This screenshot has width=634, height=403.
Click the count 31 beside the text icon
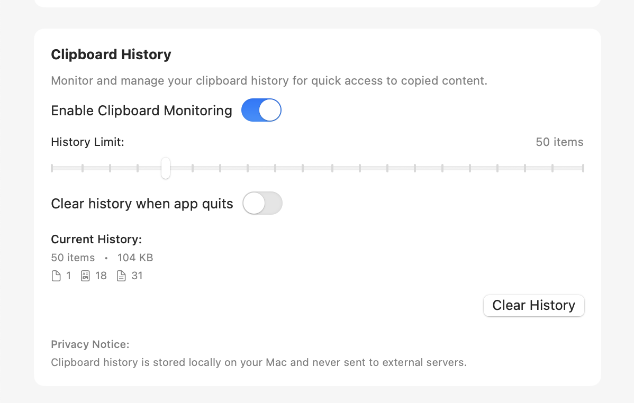(137, 276)
